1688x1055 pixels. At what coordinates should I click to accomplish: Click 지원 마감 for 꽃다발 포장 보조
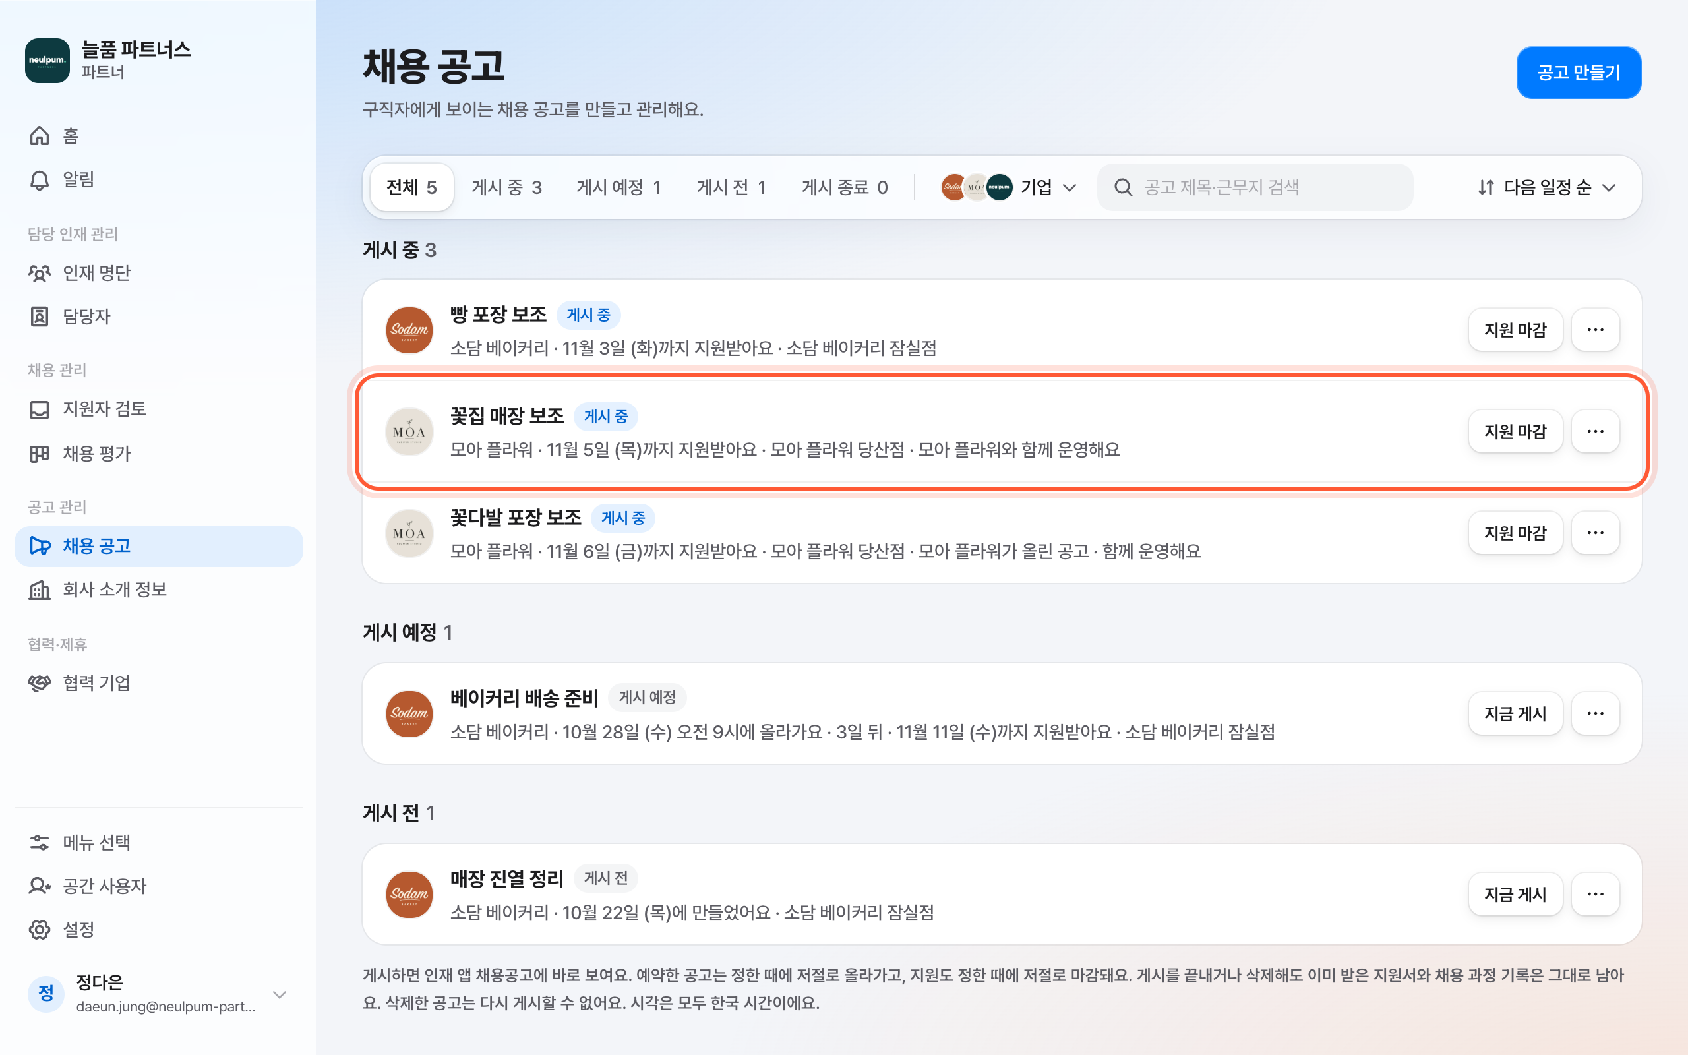(1515, 533)
